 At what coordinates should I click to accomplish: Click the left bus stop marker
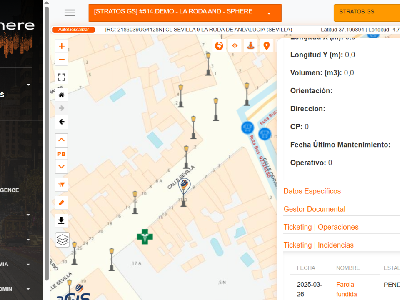(x=247, y=127)
